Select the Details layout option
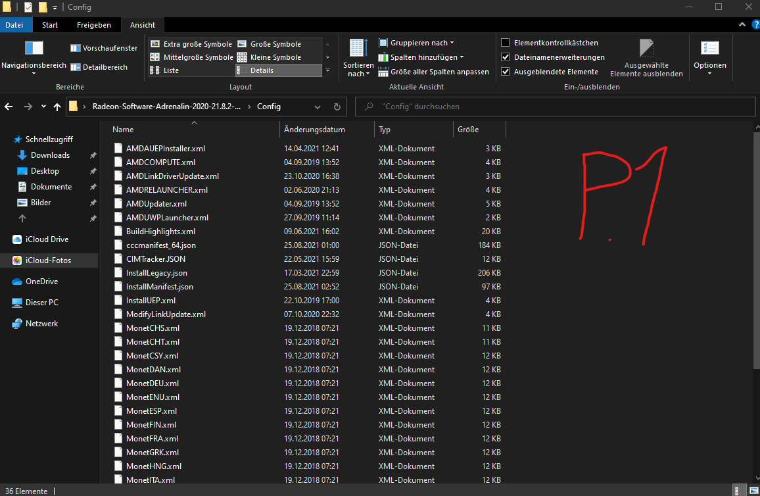 click(279, 70)
